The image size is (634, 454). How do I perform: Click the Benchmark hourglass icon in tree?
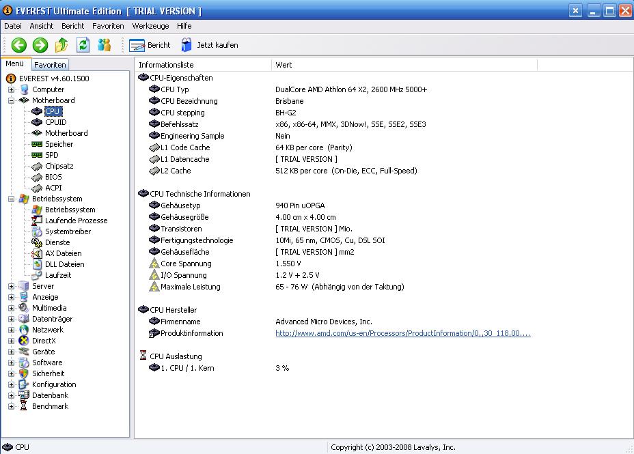pos(24,406)
